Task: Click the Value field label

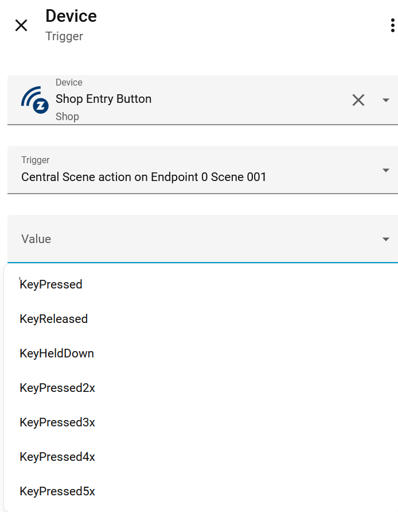Action: pyautogui.click(x=36, y=239)
